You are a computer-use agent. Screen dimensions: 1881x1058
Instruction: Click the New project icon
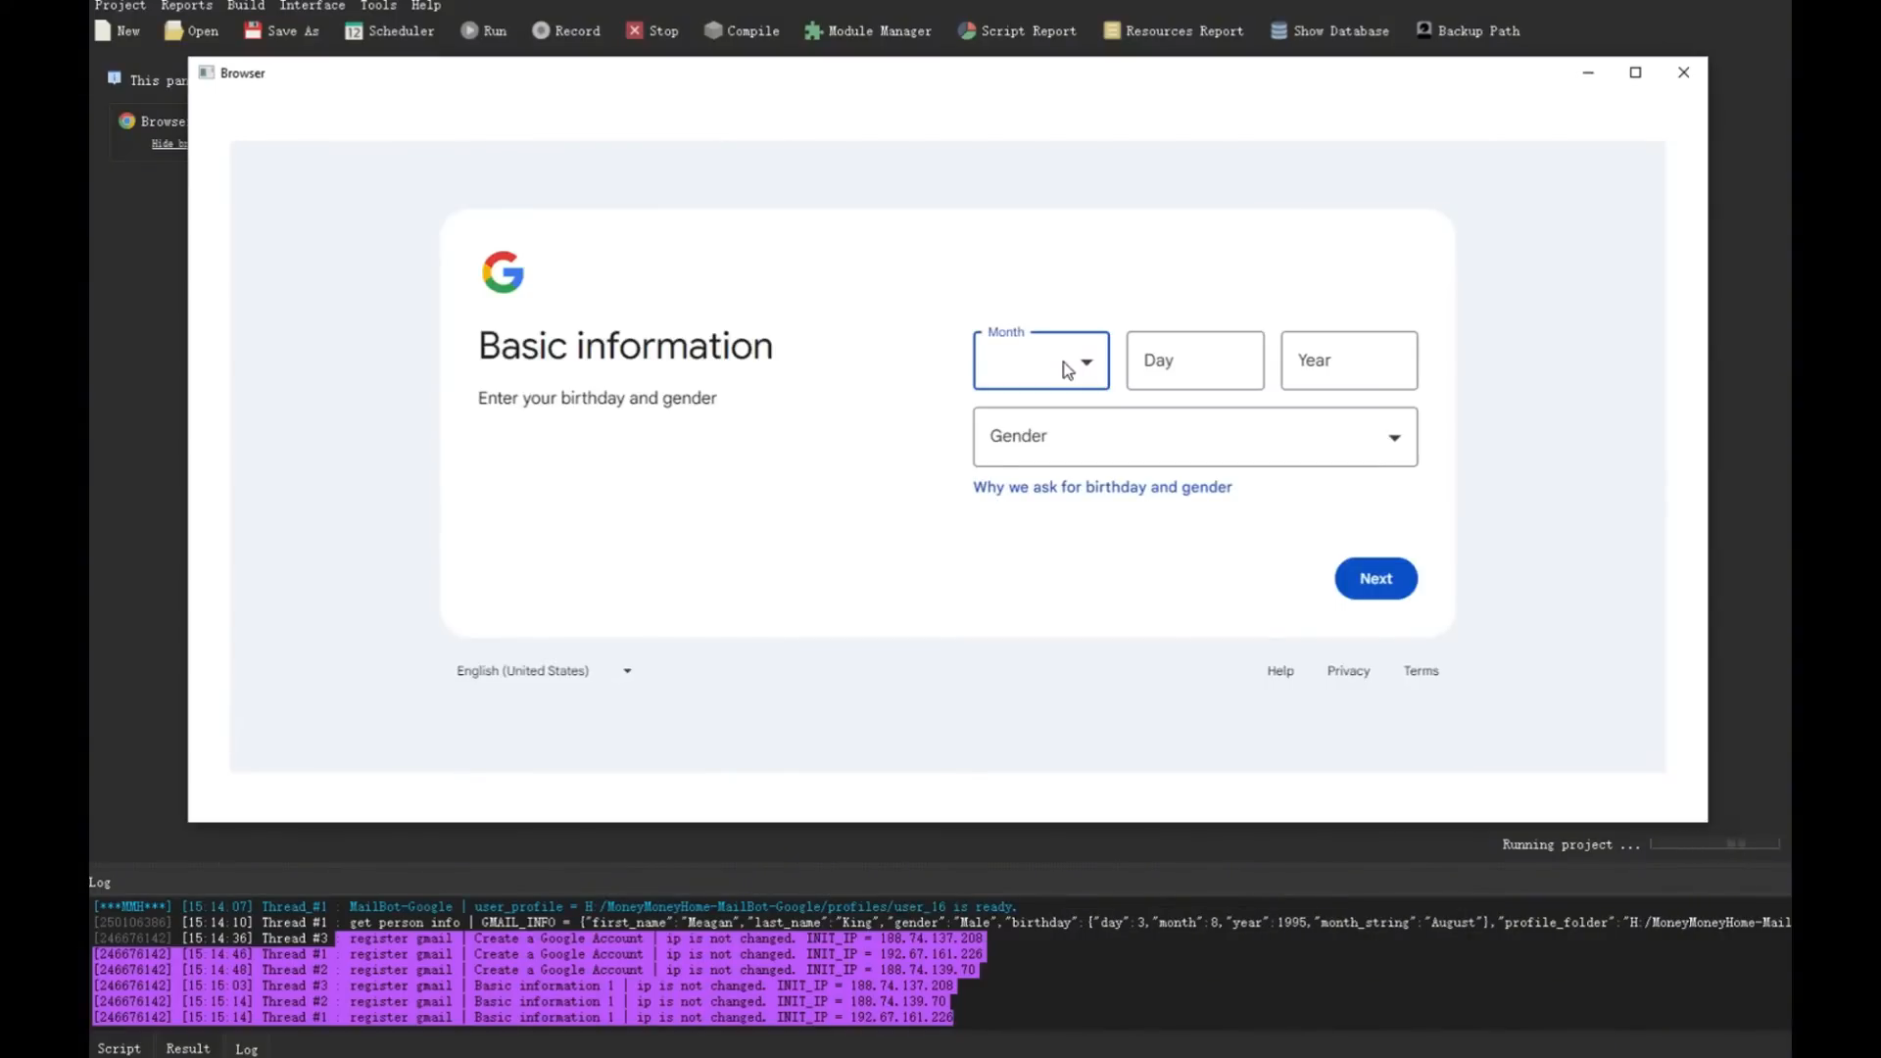click(x=102, y=30)
